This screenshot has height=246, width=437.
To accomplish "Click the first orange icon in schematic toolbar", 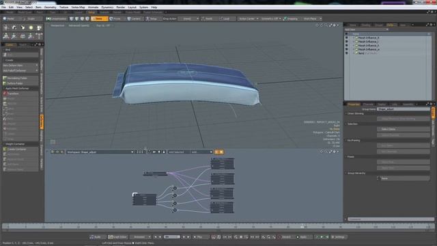I will (216, 152).
